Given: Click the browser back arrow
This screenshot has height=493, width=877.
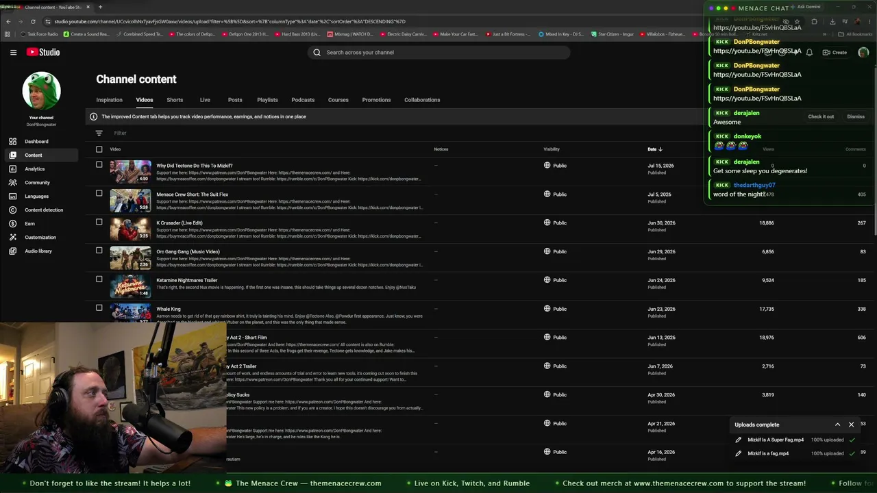Looking at the screenshot, I should pyautogui.click(x=8, y=21).
